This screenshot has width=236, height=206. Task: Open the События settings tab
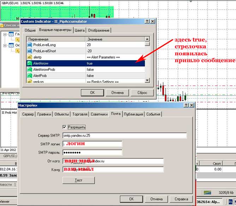(153, 114)
